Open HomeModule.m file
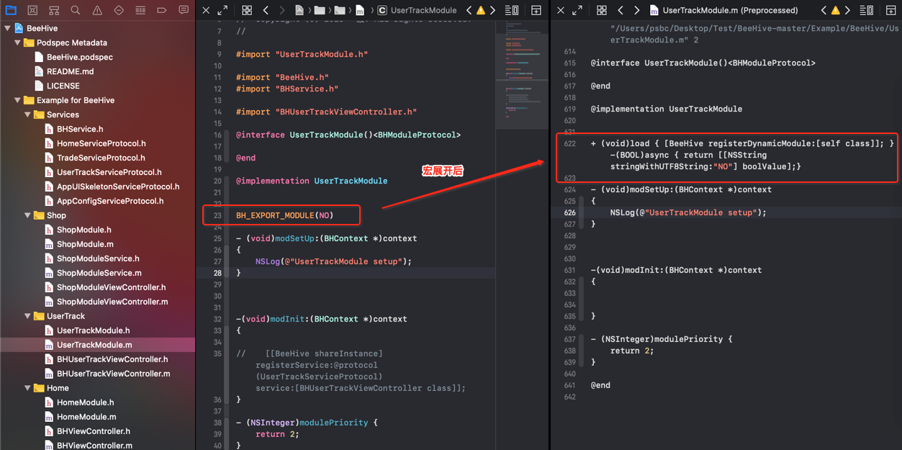This screenshot has height=450, width=902. tap(86, 417)
